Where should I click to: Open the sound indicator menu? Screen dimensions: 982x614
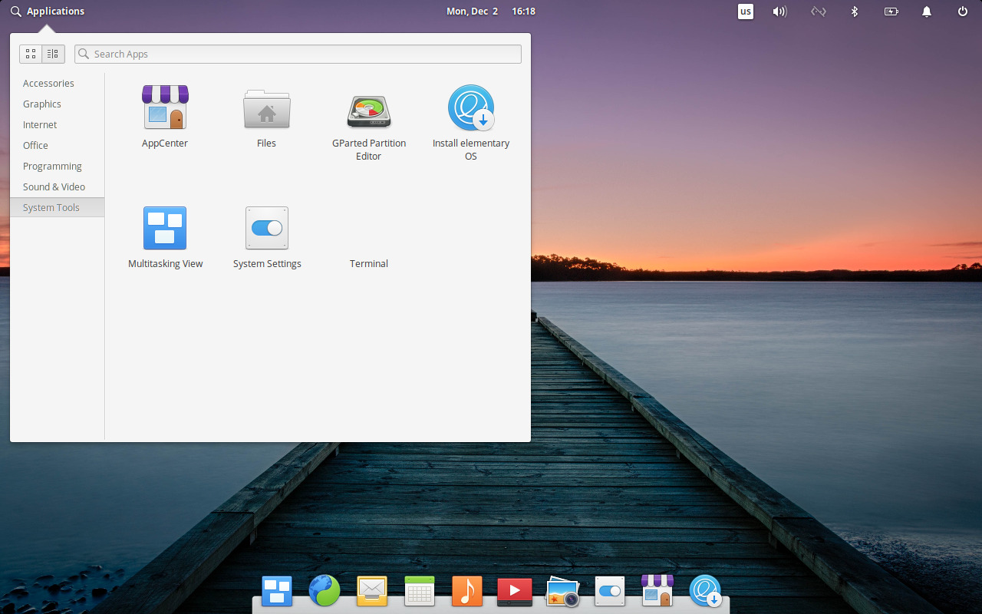tap(779, 12)
